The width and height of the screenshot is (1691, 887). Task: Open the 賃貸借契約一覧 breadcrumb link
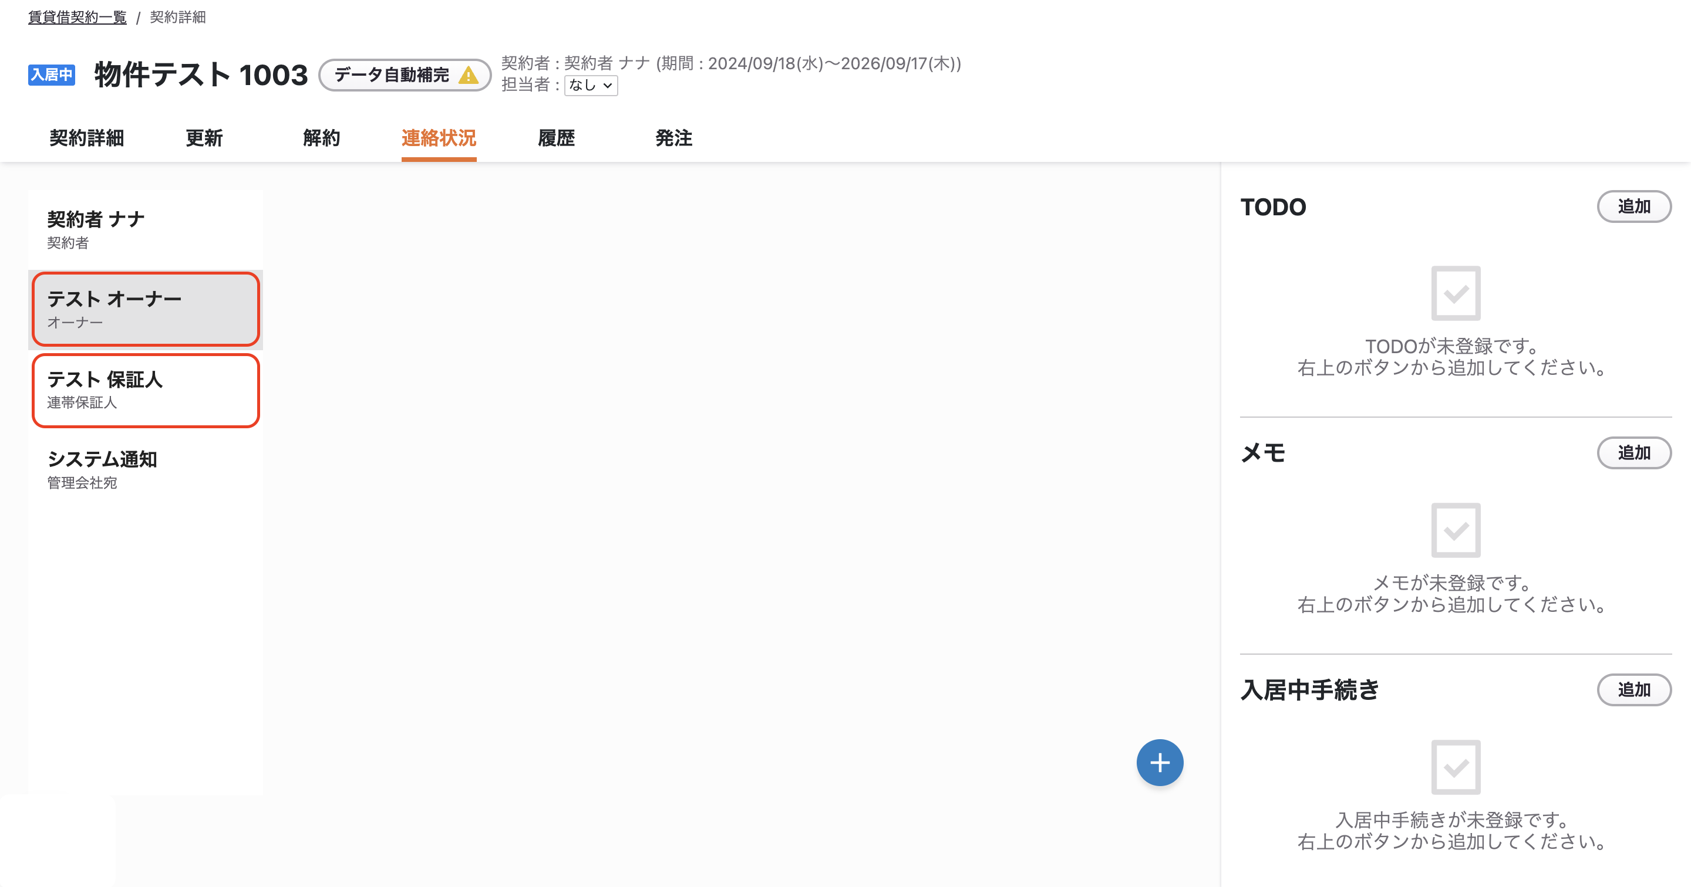tap(78, 17)
